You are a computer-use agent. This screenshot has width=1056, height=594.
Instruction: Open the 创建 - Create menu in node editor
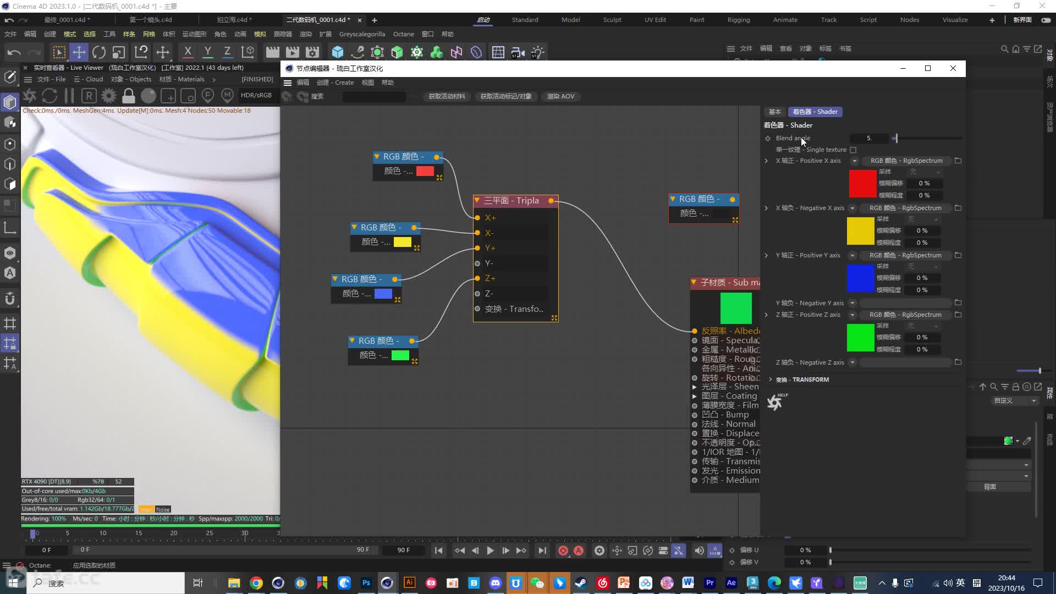[x=335, y=82]
